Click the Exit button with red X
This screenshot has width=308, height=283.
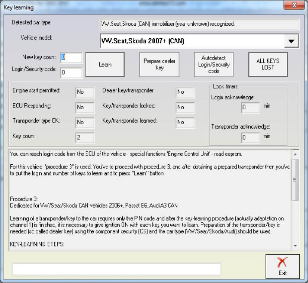point(283,267)
